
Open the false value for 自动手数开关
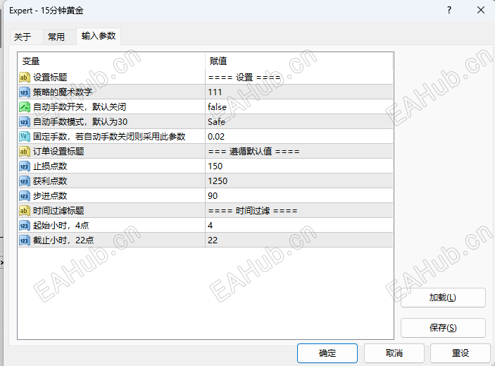coord(299,107)
